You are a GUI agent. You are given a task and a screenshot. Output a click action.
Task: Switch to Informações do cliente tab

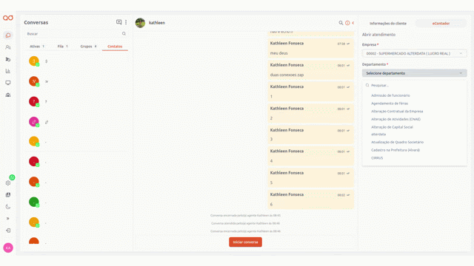click(x=388, y=23)
